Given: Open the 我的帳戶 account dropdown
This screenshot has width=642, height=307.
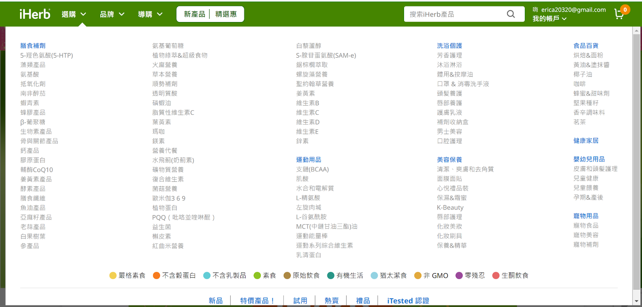Looking at the screenshot, I should pyautogui.click(x=549, y=18).
